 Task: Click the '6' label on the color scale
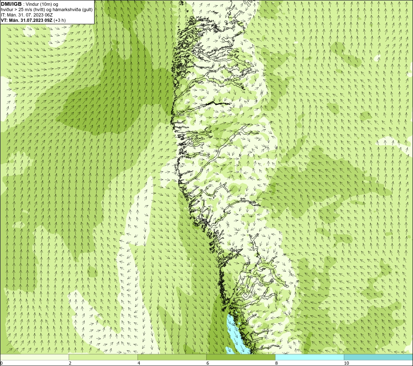click(x=208, y=363)
